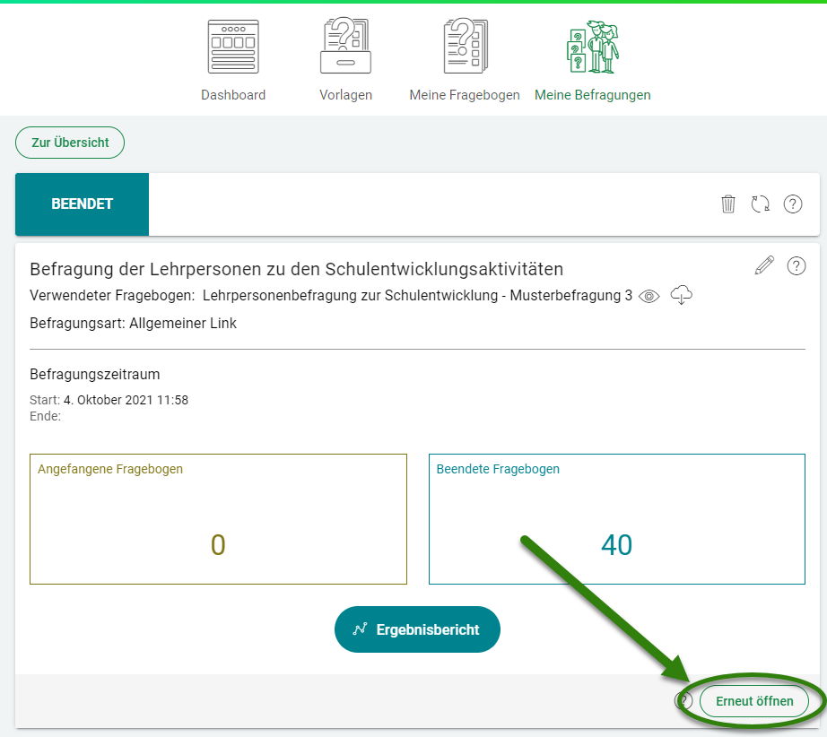Click help icon next to Erneut öffnen
The height and width of the screenshot is (737, 827).
coord(684,701)
